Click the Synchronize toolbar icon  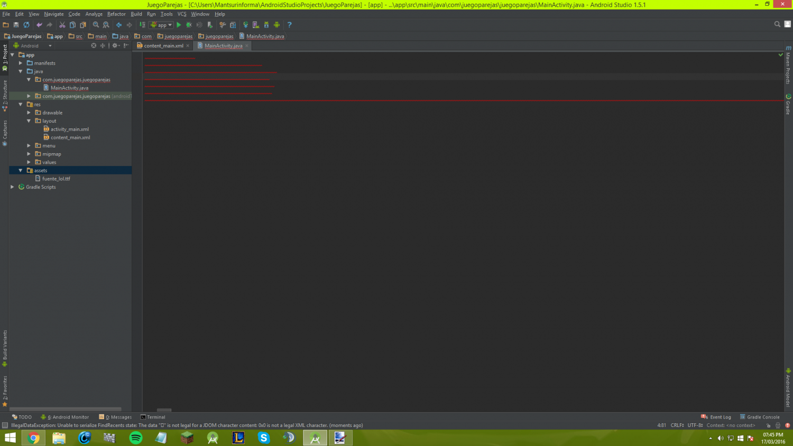tap(26, 25)
